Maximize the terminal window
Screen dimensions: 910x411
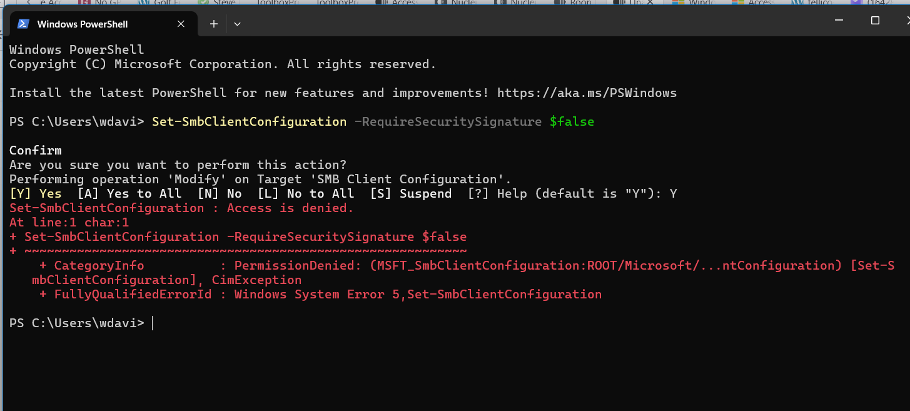[875, 20]
